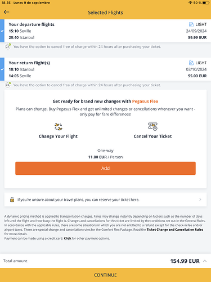Tap the 24-hour cancel icon under return flight

pos(8,85)
